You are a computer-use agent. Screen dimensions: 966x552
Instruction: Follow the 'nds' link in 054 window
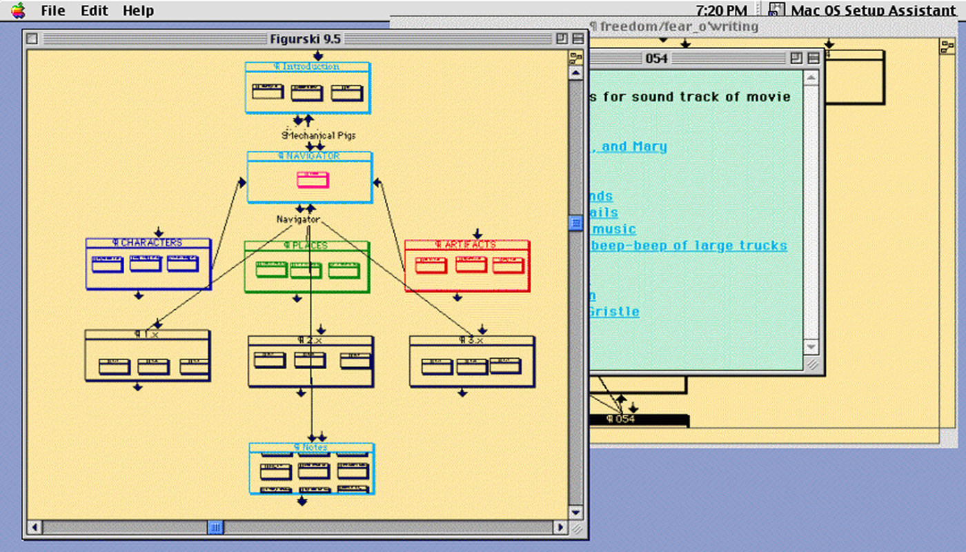(601, 196)
